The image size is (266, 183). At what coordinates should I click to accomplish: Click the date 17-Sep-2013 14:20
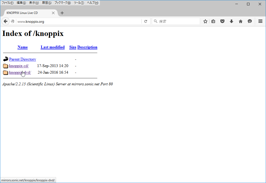53,66
